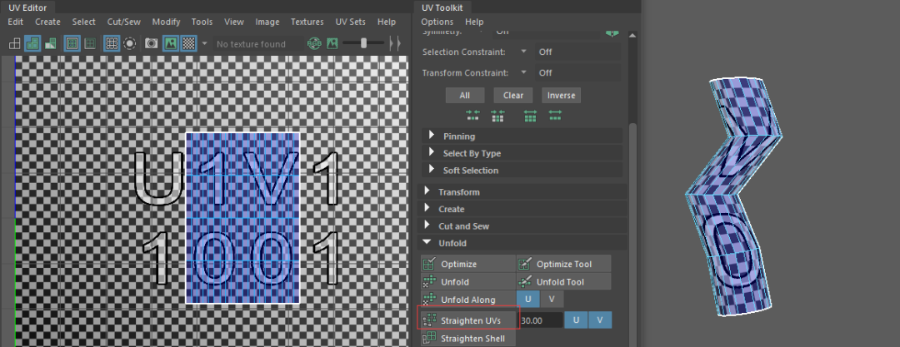Toggle Unfold Along U direction
The width and height of the screenshot is (900, 347).
(528, 300)
